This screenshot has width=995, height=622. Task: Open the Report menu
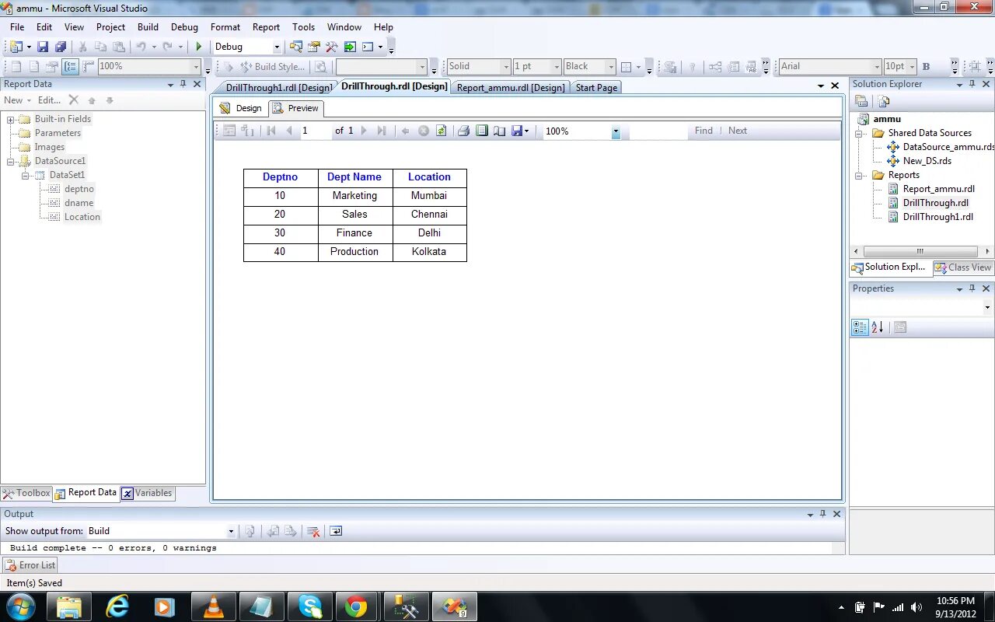coord(266,26)
